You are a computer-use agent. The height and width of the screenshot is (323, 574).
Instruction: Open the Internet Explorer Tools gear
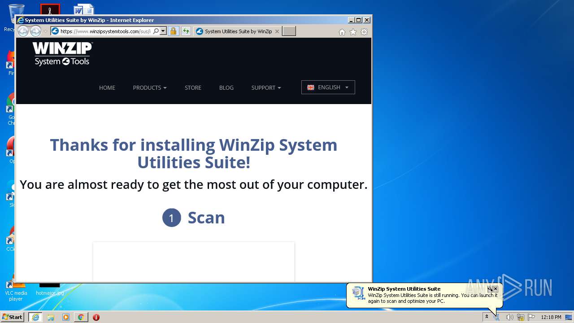(x=364, y=32)
